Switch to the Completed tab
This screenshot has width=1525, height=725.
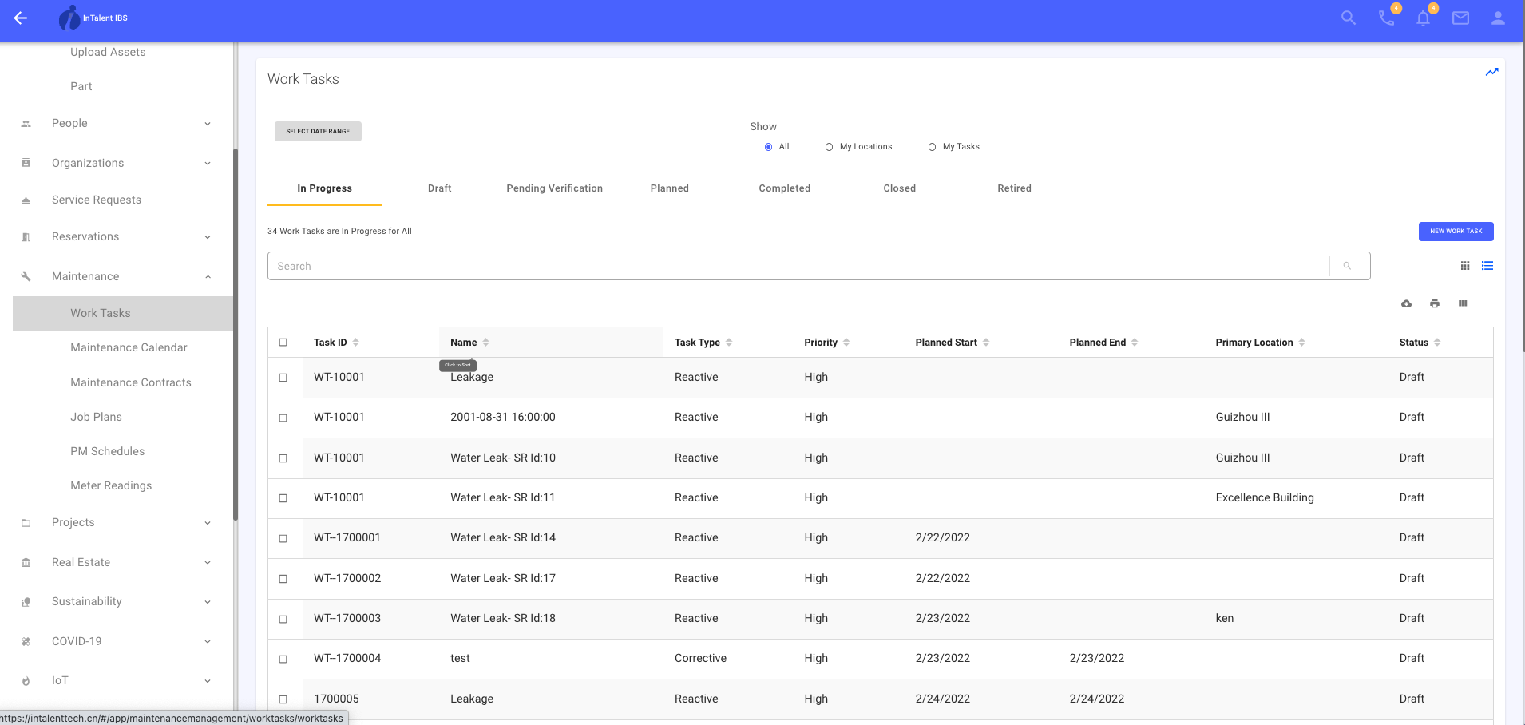784,188
